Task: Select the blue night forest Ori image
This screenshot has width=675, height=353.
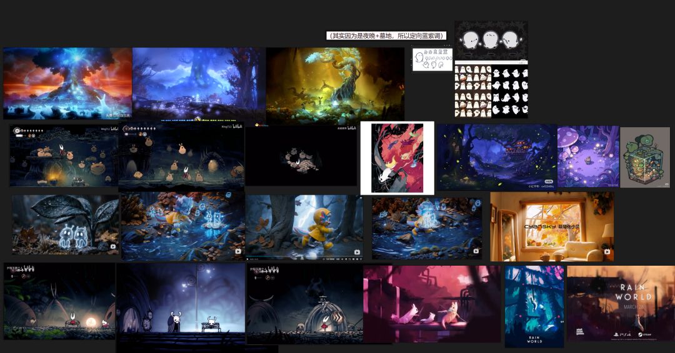Action: (199, 84)
